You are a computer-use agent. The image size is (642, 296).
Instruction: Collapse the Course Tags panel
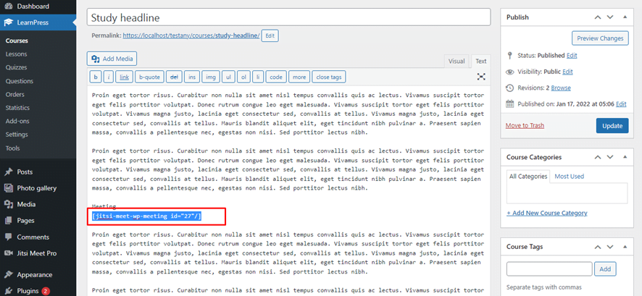[x=625, y=247]
